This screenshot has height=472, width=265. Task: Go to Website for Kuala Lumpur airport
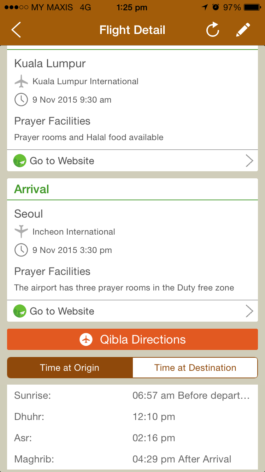(62, 161)
